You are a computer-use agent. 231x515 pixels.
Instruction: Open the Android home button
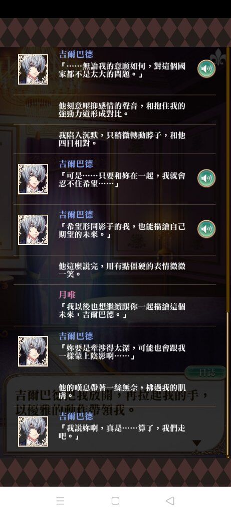(x=115, y=500)
